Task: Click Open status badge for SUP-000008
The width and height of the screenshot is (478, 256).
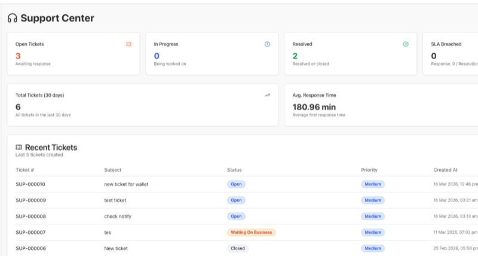Action: pyautogui.click(x=236, y=217)
